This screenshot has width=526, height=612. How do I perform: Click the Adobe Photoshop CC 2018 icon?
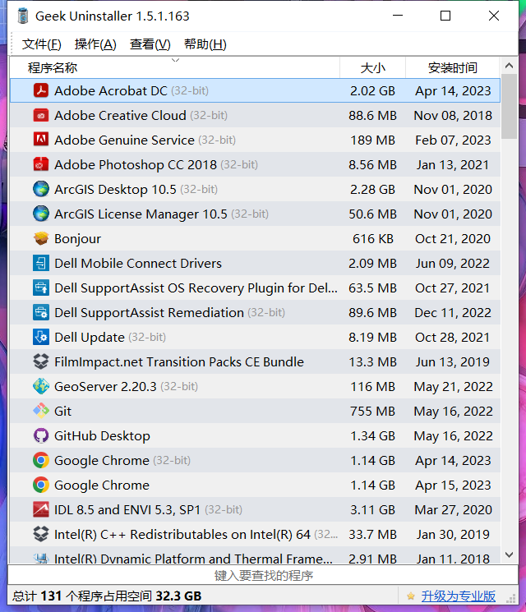tap(41, 164)
